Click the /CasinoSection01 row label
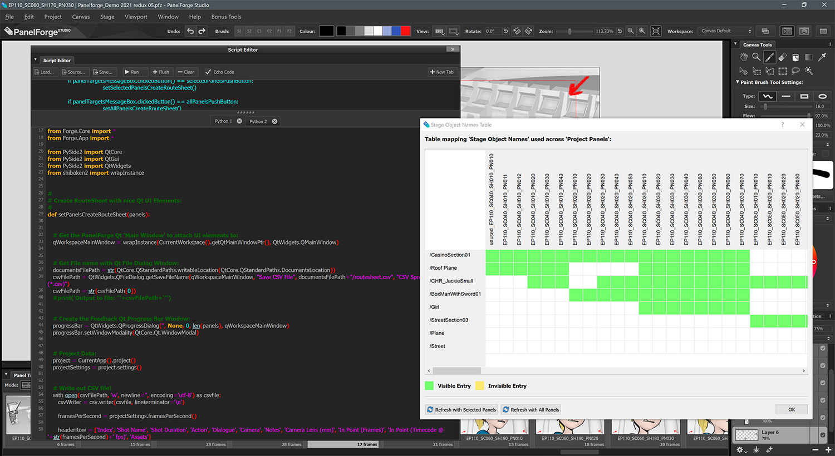This screenshot has height=456, width=835. pyautogui.click(x=450, y=255)
